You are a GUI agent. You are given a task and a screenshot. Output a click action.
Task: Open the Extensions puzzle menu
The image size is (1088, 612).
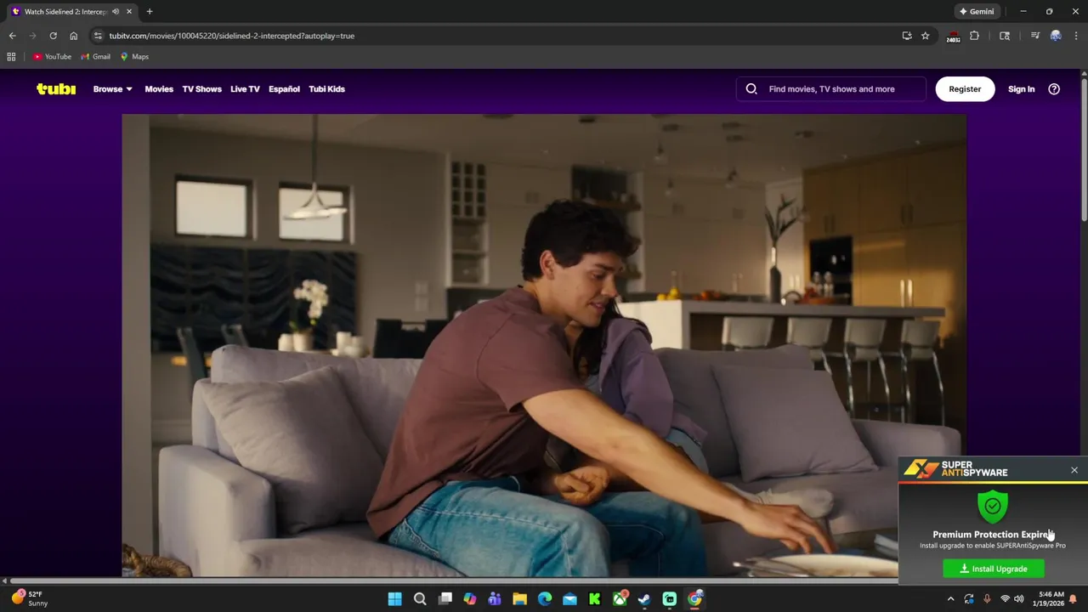coord(974,36)
